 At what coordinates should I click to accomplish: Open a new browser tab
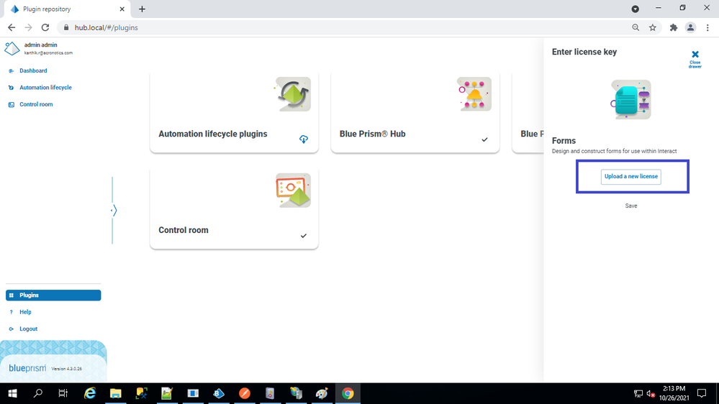click(143, 9)
